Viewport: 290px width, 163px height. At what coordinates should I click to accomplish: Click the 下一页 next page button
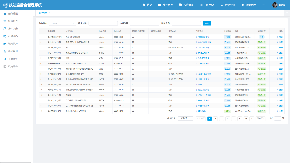(260, 118)
